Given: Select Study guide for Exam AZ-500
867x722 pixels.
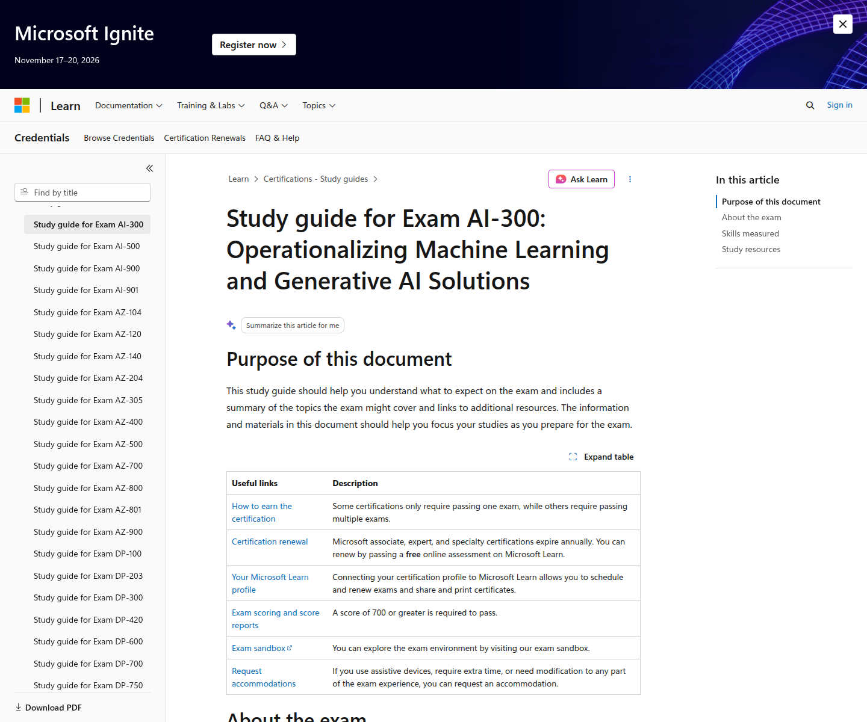Looking at the screenshot, I should (x=87, y=444).
